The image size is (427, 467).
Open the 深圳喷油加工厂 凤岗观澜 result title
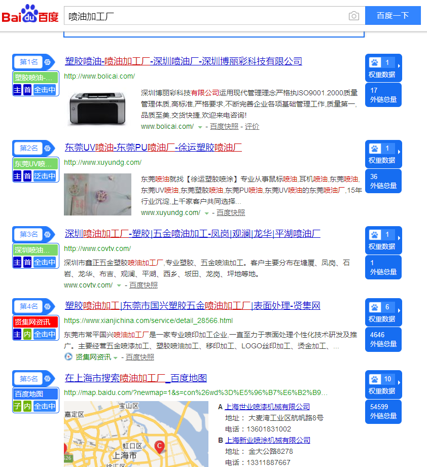[193, 233]
